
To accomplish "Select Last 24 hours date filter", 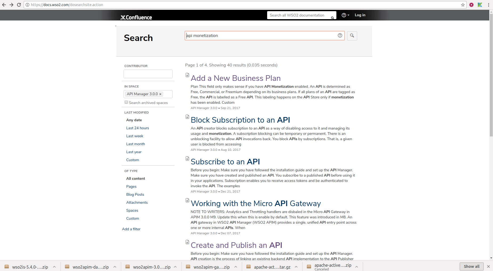I will 137,128.
